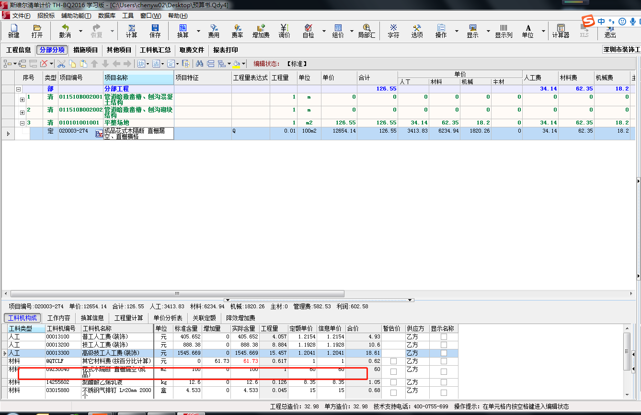Image resolution: width=641 pixels, height=415 pixels.
Task: Click the paste clipboard icon
Action: (x=83, y=64)
